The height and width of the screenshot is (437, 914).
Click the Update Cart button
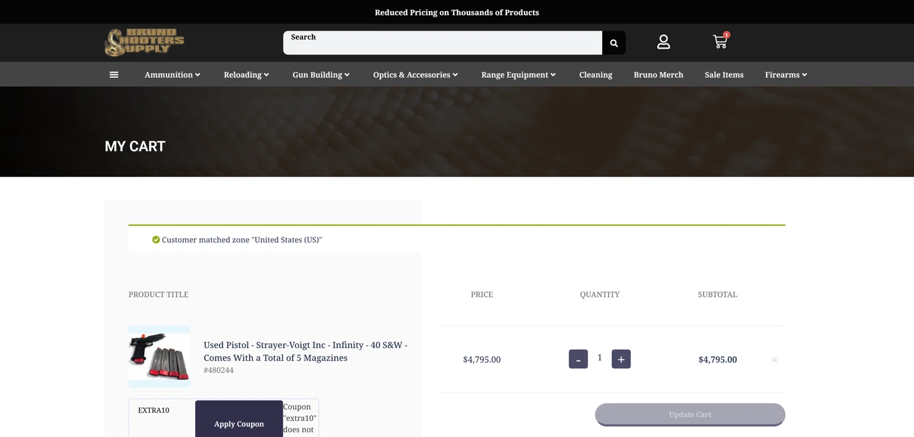[690, 414]
